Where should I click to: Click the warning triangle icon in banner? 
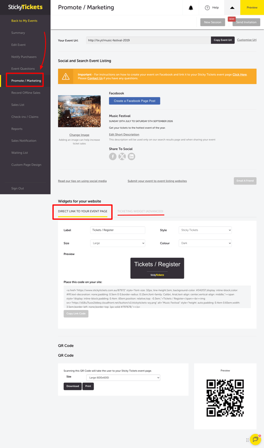pos(66,76)
